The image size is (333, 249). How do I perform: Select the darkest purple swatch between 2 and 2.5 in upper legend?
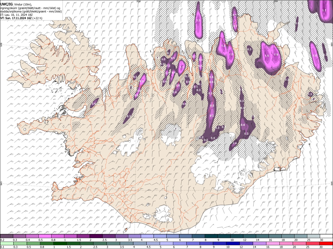click(96, 236)
